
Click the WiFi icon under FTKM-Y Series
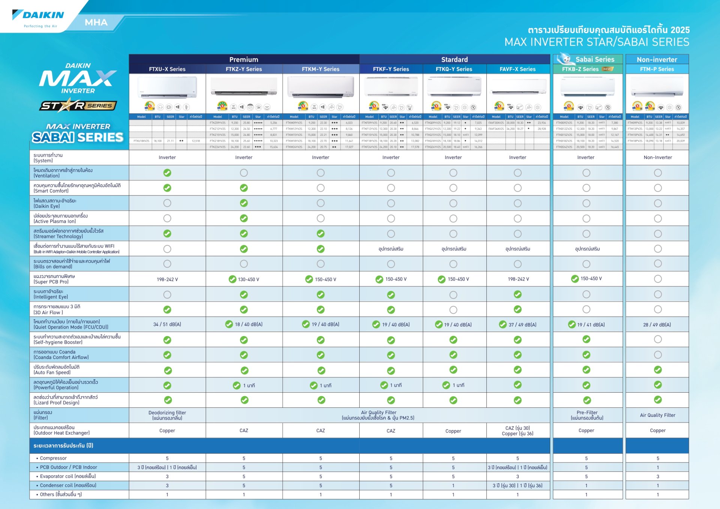click(x=314, y=107)
